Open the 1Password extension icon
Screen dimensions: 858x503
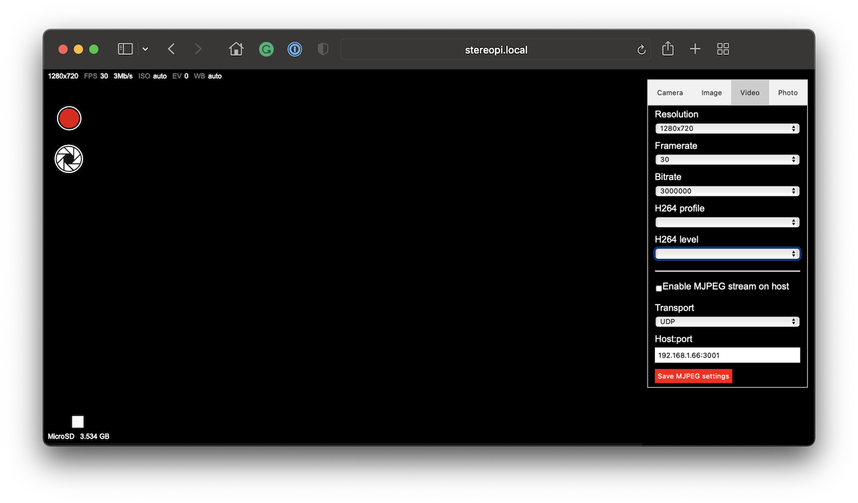pos(295,49)
